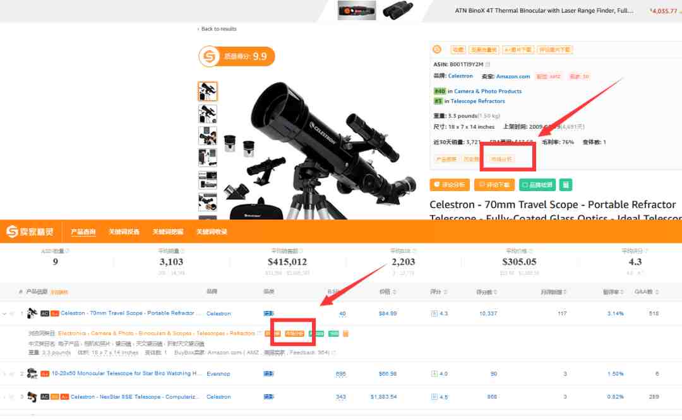Image resolution: width=682 pixels, height=420 pixels.
Task: Expand the Celestron NexStar 8SE row
Action: click(x=4, y=397)
